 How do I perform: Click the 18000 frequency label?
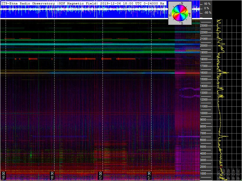coord(204,59)
